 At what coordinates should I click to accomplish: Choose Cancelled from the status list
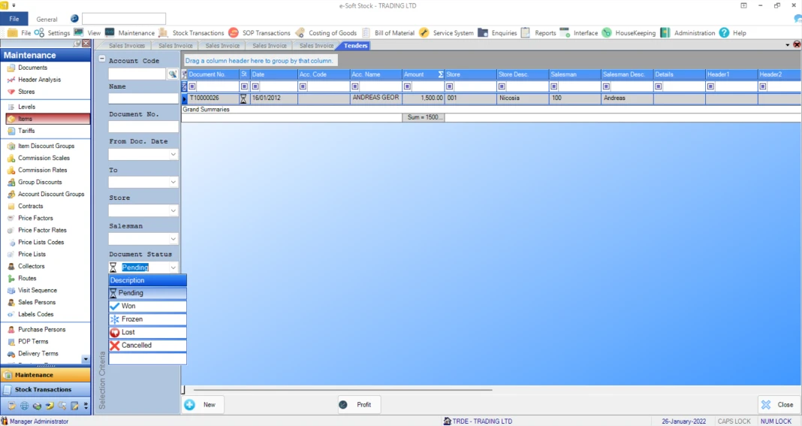point(147,345)
